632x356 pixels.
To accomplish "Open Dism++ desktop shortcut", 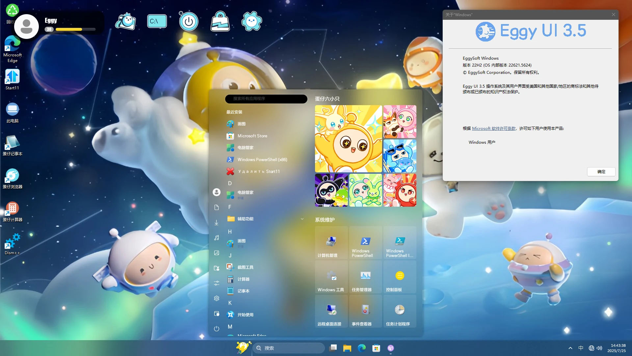I will (x=13, y=244).
